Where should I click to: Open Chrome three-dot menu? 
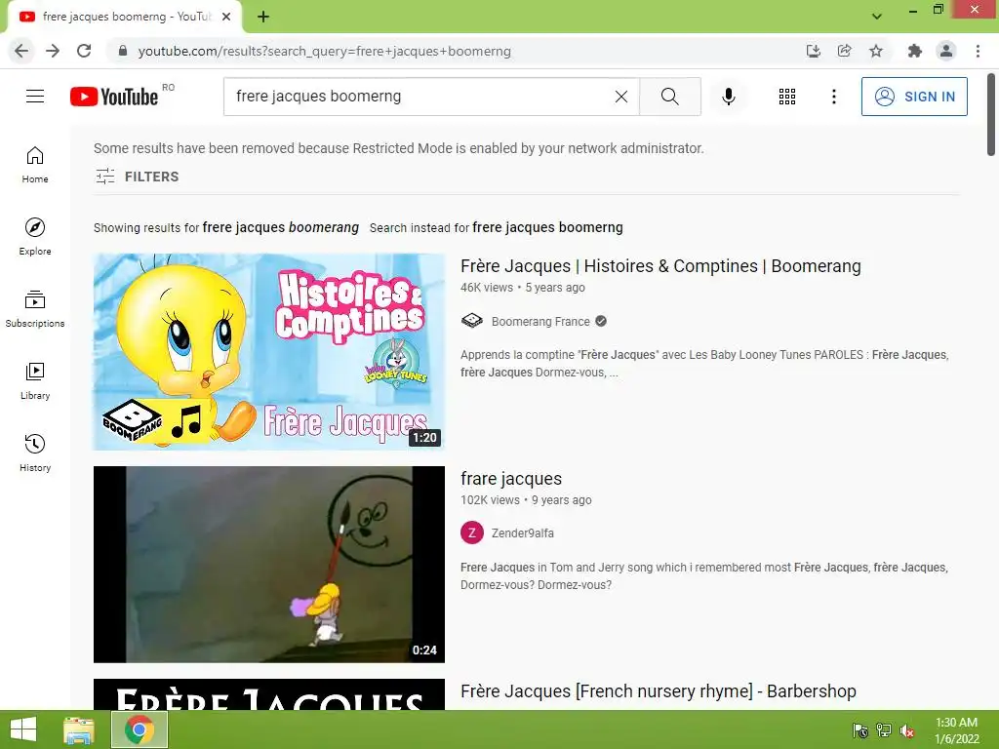coord(978,51)
